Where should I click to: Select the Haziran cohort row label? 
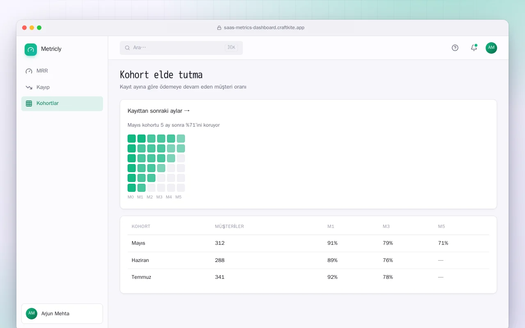click(x=140, y=260)
